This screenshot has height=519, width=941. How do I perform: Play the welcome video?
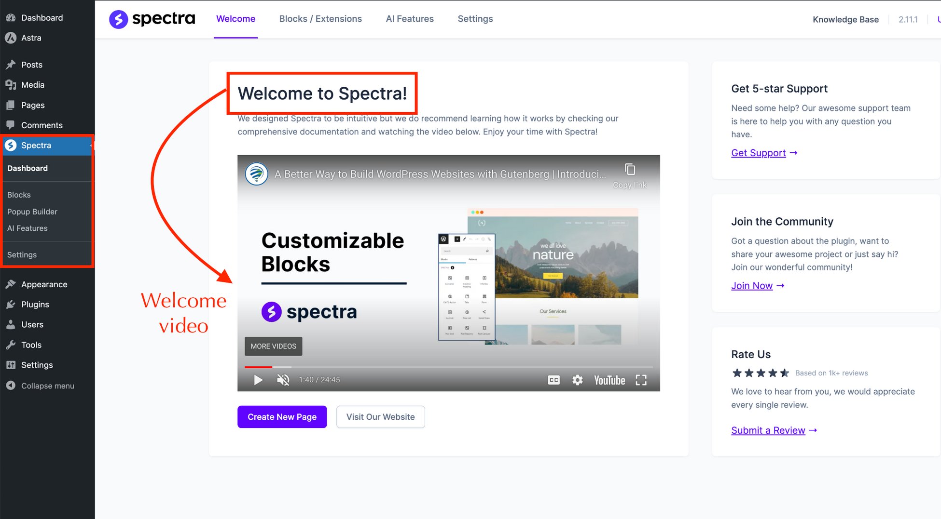click(x=258, y=380)
